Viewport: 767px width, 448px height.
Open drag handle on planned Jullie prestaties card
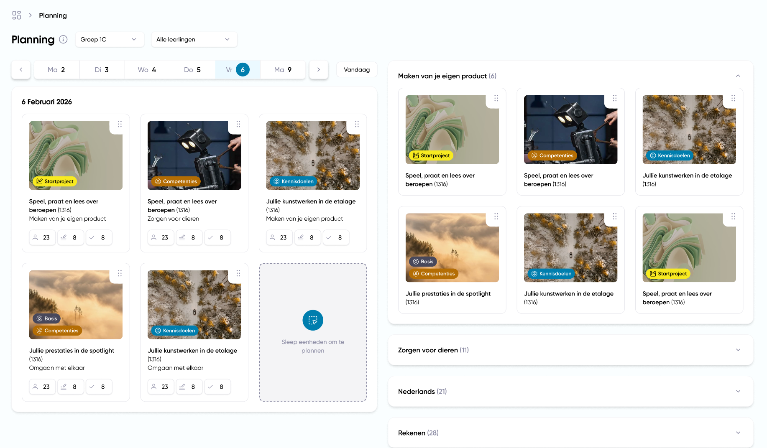point(120,273)
